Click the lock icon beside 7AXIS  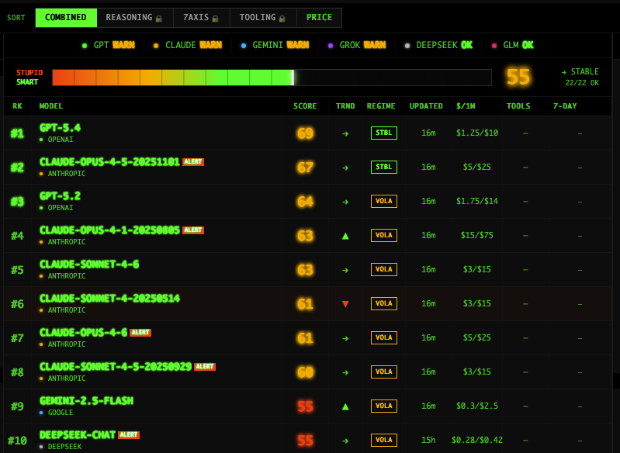pos(215,19)
